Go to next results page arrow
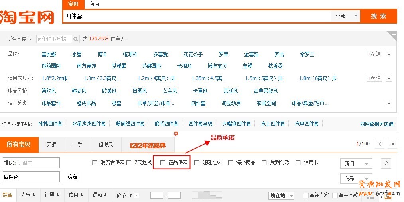Screen dimensions: 404x202 pyautogui.click(x=393, y=144)
